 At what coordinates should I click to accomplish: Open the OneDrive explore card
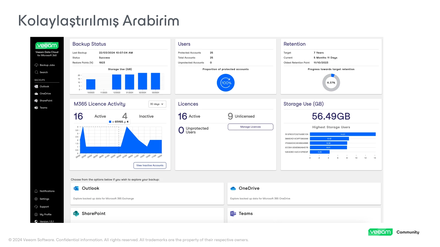pyautogui.click(x=304, y=193)
